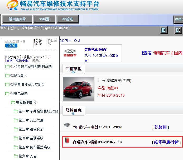Expand 02底盘部分 tree node
Image resolution: width=183 pixels, height=160 pixels.
(19, 76)
